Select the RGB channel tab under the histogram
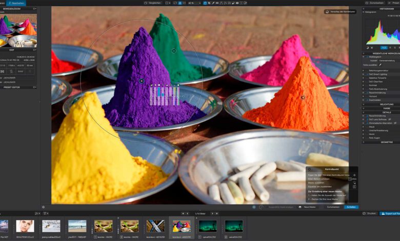Image resolution: width=400 pixels, height=241 pixels. click(383, 48)
